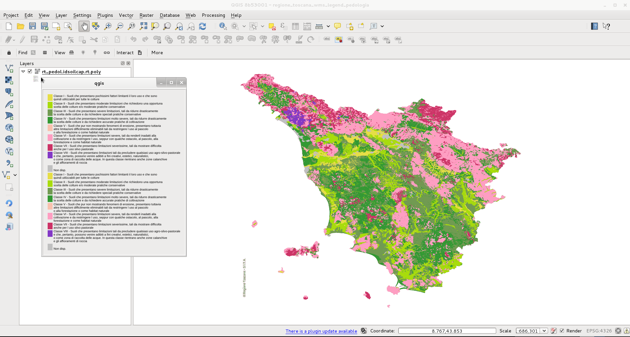
Task: Open the measure tool dropdown arrow
Action: point(328,26)
